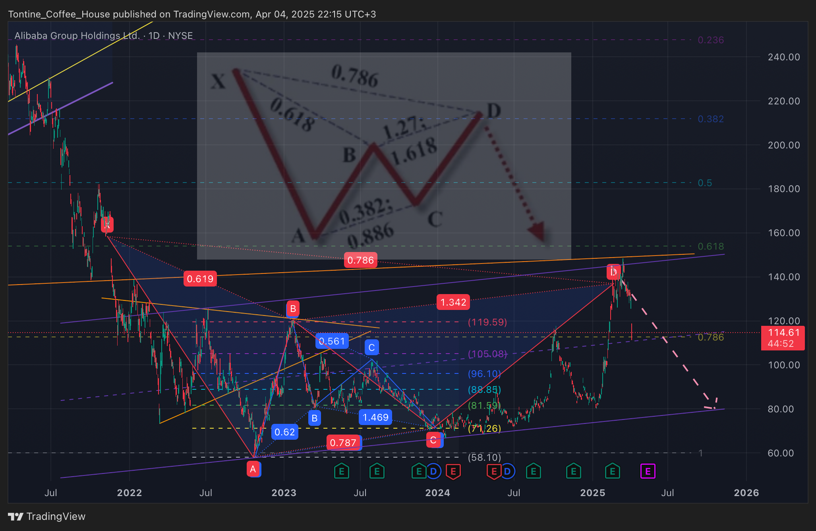Click the blue D dividend marker just before 2024

click(x=433, y=471)
